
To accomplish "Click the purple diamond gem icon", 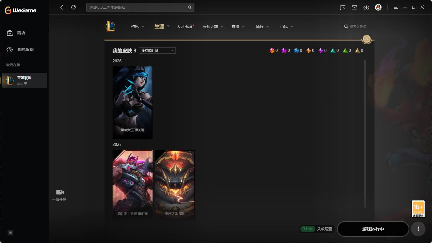I will point(321,50).
